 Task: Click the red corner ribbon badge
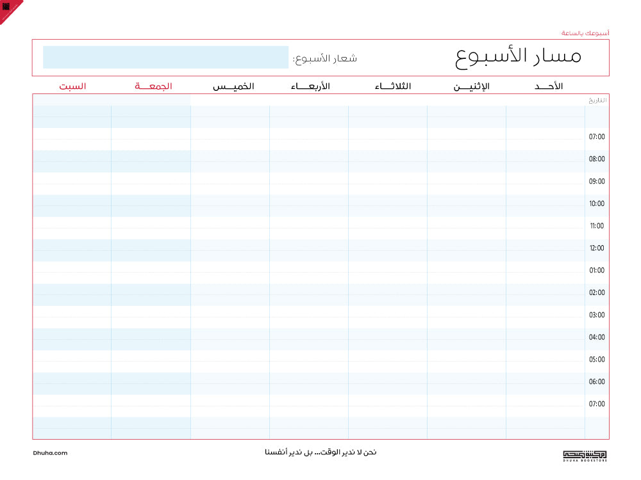pyautogui.click(x=9, y=10)
